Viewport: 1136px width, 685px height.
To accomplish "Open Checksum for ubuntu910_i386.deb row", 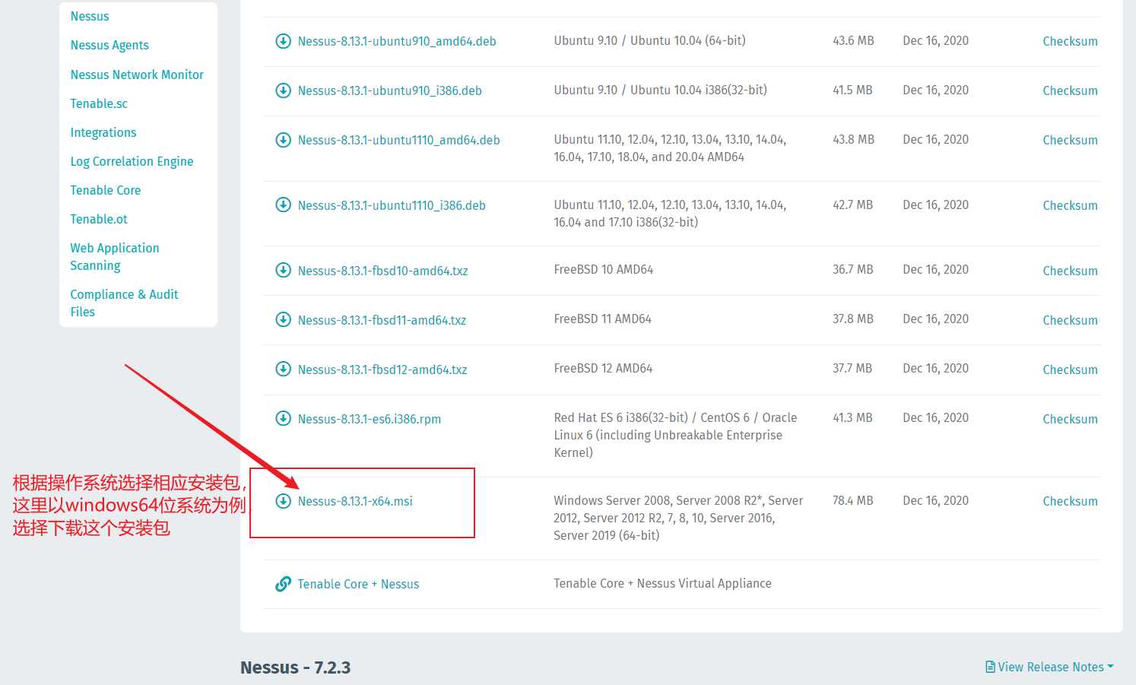I will pos(1070,90).
